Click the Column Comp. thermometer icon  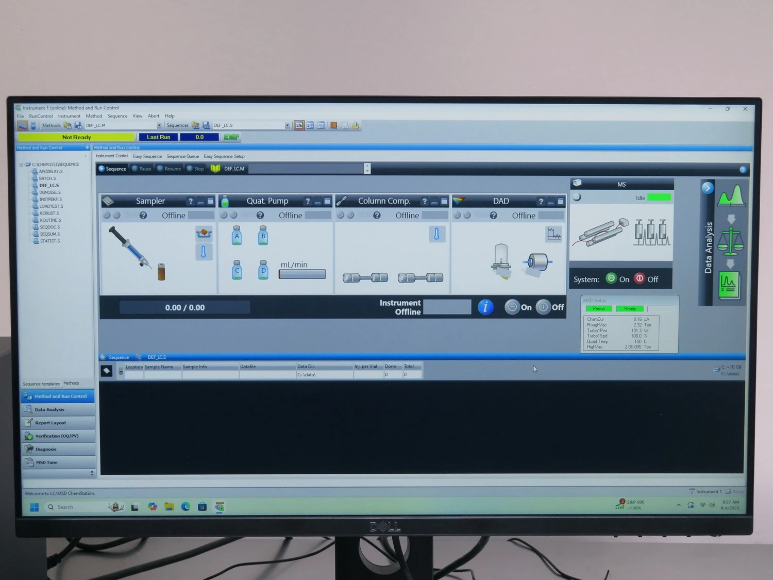click(x=436, y=234)
